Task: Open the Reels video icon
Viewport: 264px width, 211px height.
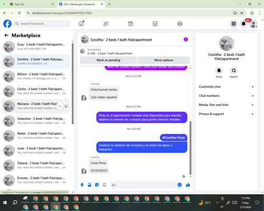Action: 130,24
